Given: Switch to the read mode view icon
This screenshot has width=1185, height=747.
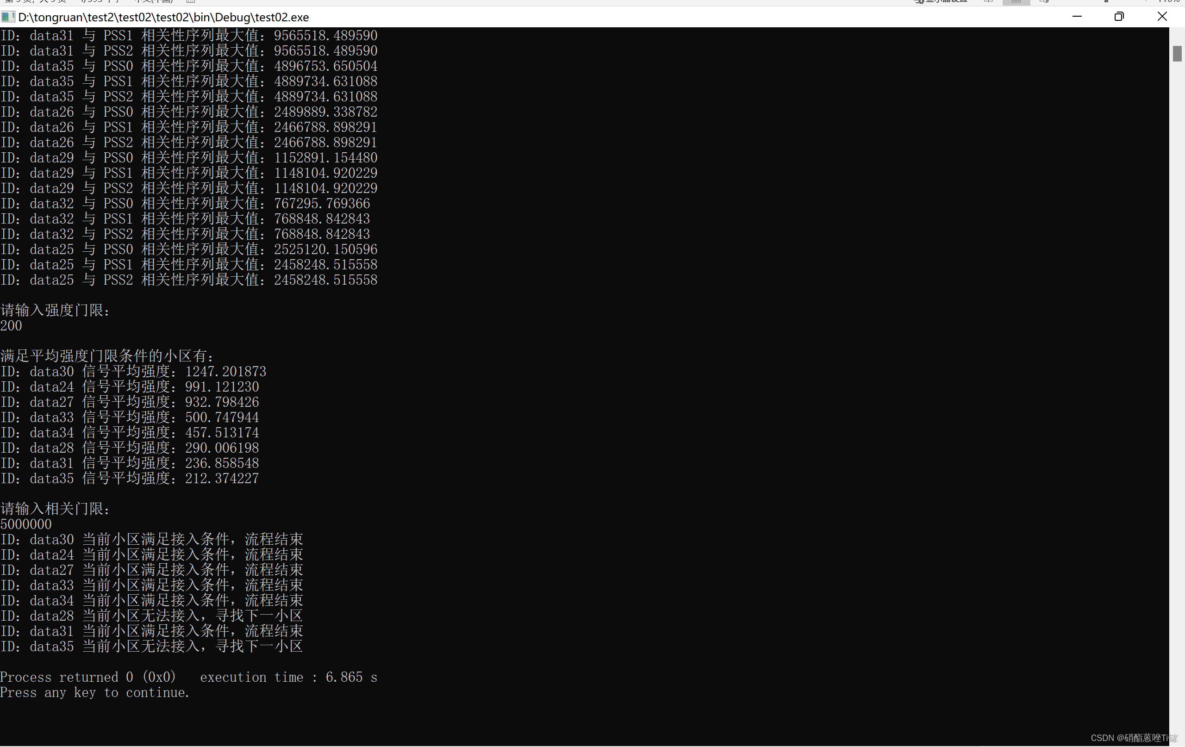Looking at the screenshot, I should (989, 2).
